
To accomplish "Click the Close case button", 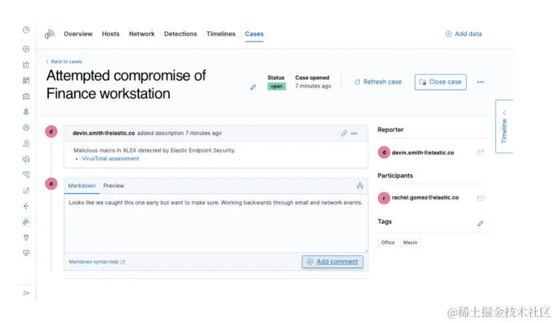I will coord(440,82).
